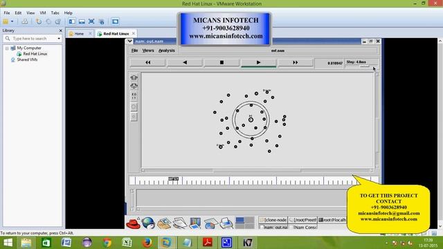Click the presentation icon in the guest panel

195,223
